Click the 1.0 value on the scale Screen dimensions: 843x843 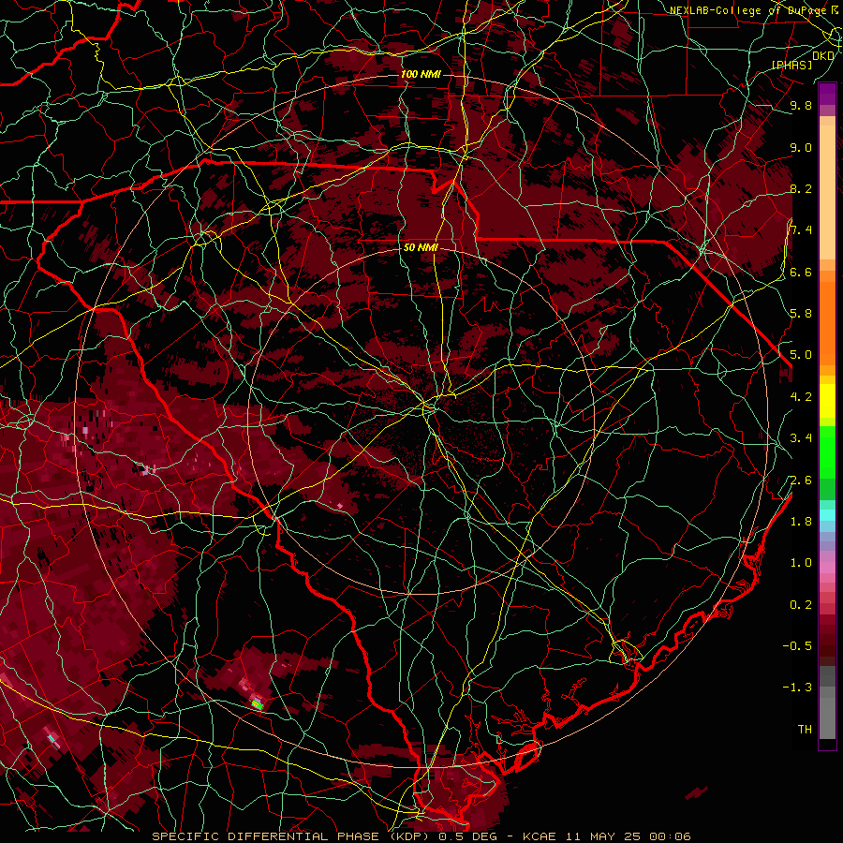[x=801, y=563]
